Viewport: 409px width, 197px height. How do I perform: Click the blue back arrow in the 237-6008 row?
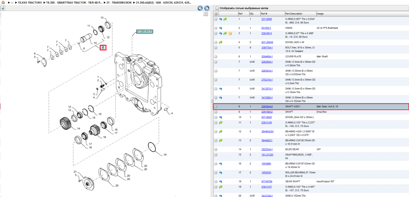click(220, 19)
